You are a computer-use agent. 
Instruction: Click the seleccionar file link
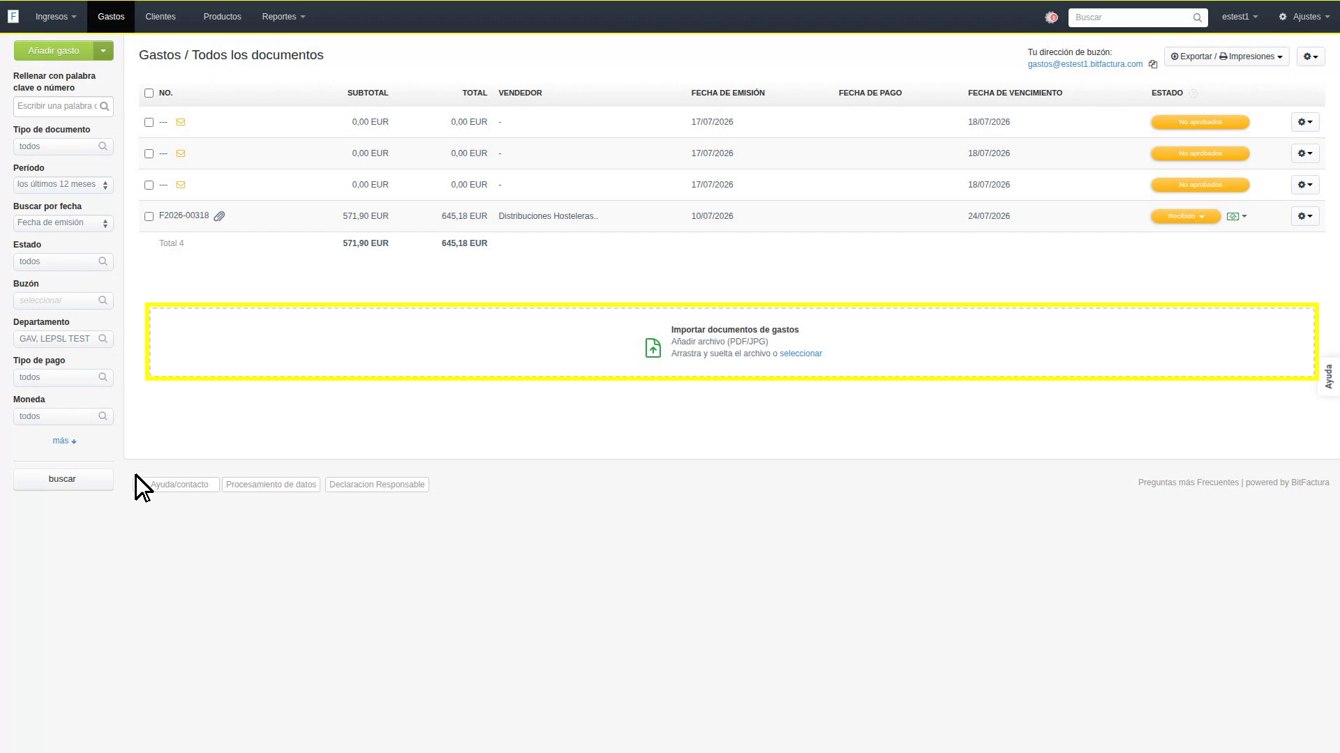click(x=801, y=353)
